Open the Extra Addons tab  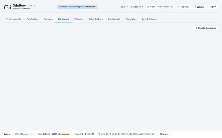[96, 19]
